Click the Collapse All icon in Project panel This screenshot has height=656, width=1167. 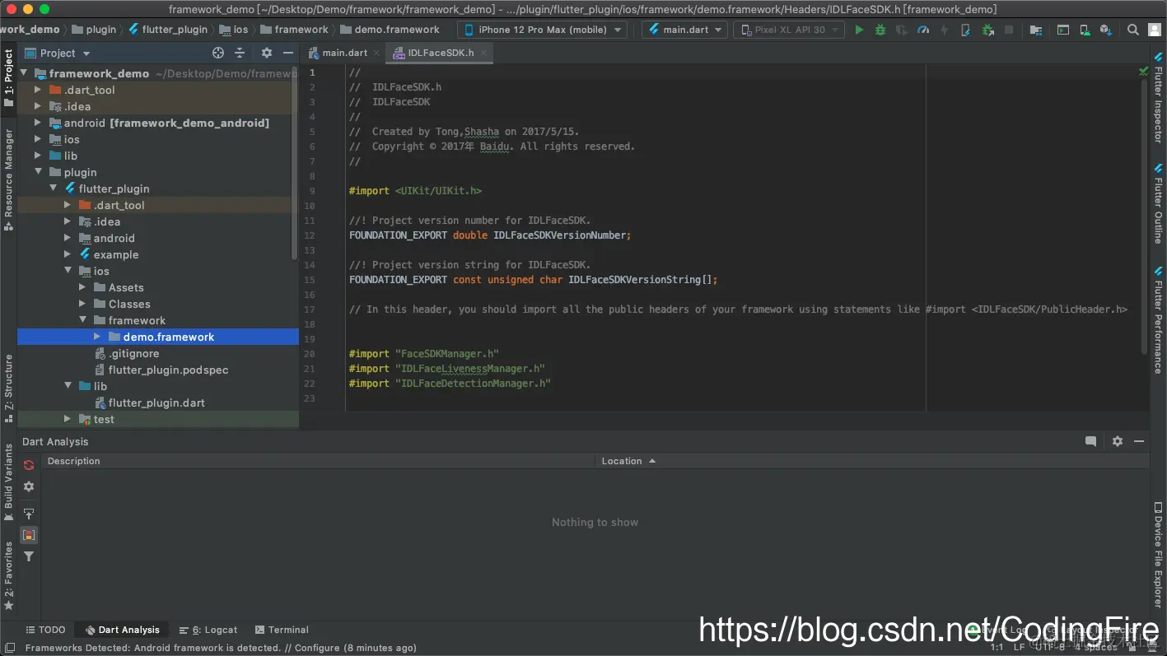(x=240, y=53)
